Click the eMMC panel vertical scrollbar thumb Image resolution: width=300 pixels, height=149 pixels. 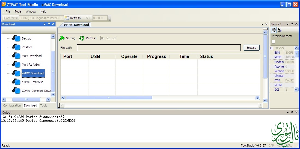tap(265, 56)
